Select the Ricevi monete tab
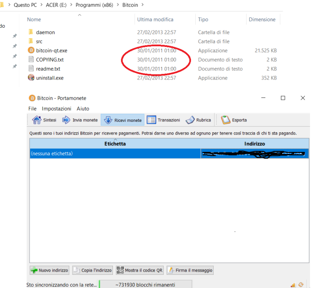The image size is (311, 288). tap(123, 120)
